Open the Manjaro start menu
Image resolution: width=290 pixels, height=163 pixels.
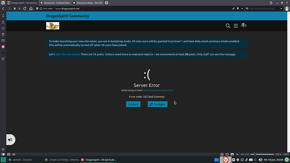tap(3, 160)
